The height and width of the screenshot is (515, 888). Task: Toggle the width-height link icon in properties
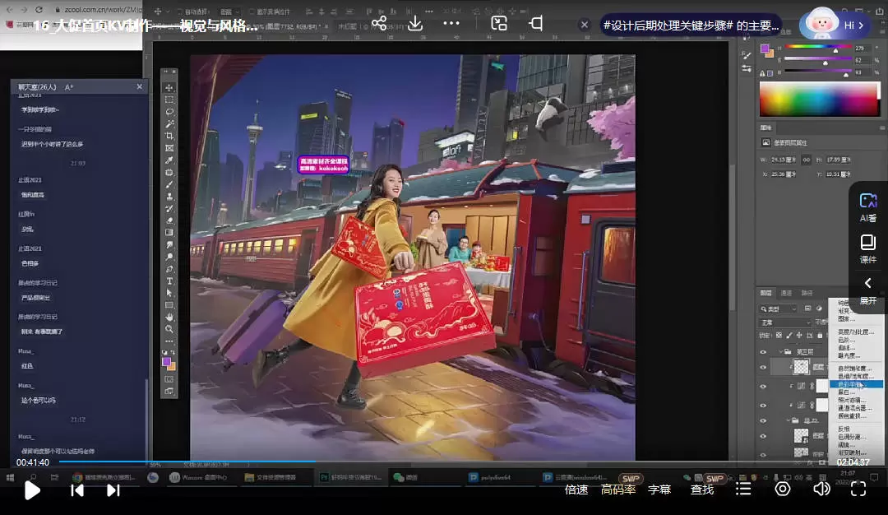click(x=807, y=160)
